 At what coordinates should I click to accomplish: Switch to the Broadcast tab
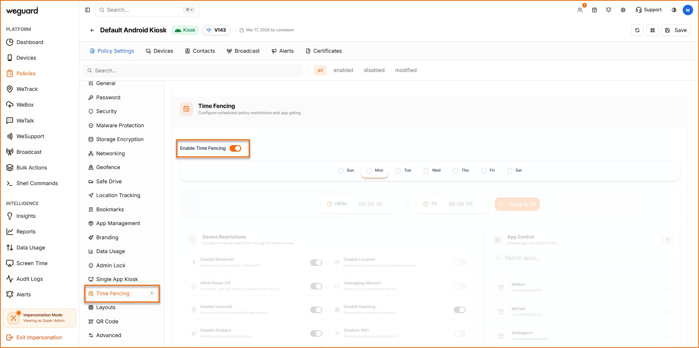point(243,51)
